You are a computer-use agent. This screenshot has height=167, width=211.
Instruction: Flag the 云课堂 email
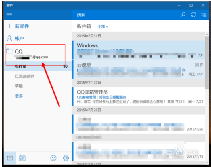click(x=201, y=65)
